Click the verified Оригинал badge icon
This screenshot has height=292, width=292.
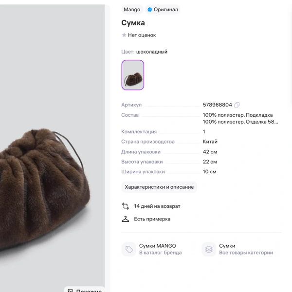(x=150, y=9)
